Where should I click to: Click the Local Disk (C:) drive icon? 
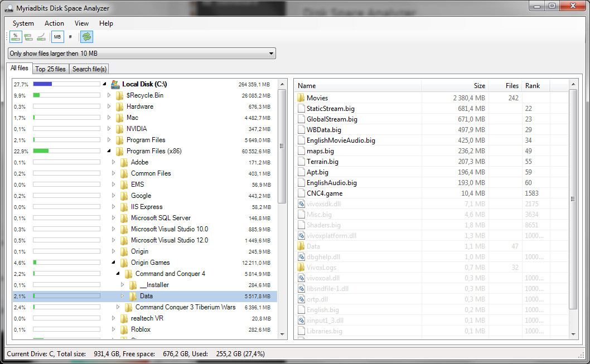(x=115, y=84)
